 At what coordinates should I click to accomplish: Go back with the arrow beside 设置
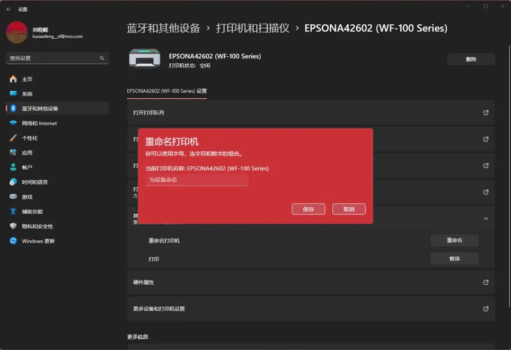click(9, 9)
